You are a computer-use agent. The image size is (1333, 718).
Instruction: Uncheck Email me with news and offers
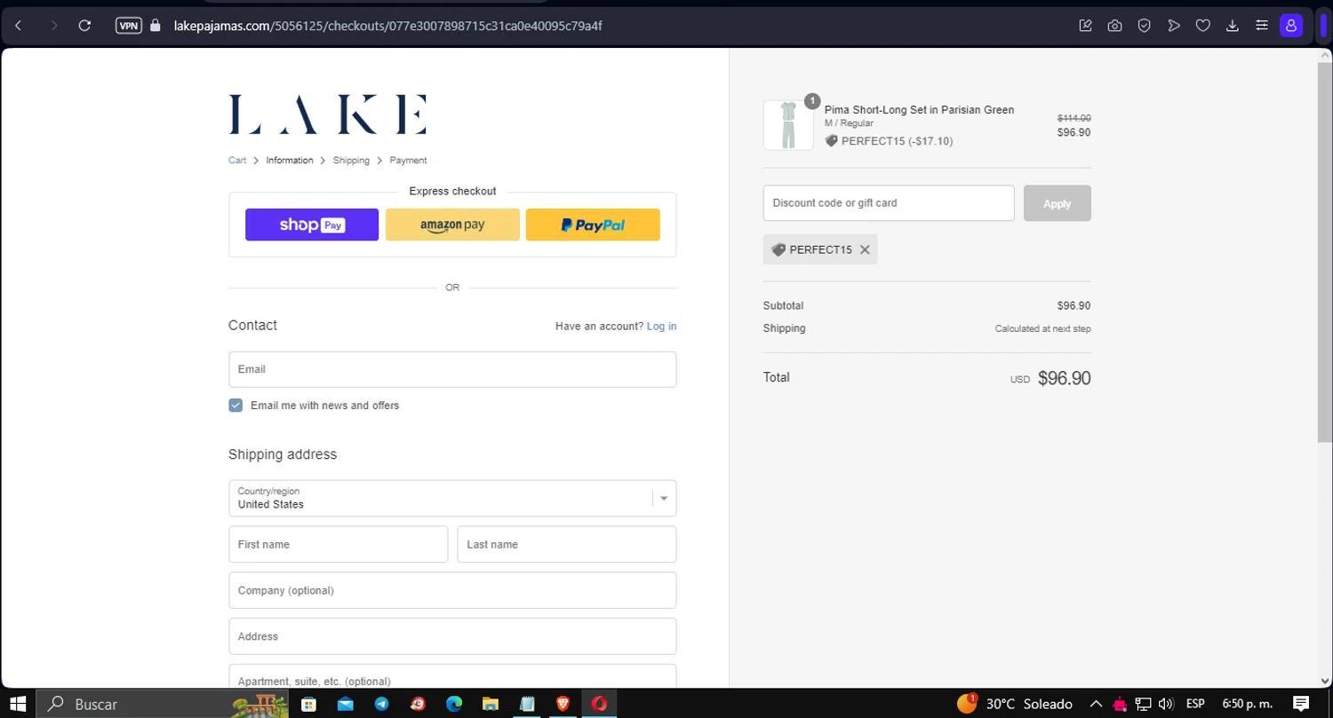click(235, 406)
